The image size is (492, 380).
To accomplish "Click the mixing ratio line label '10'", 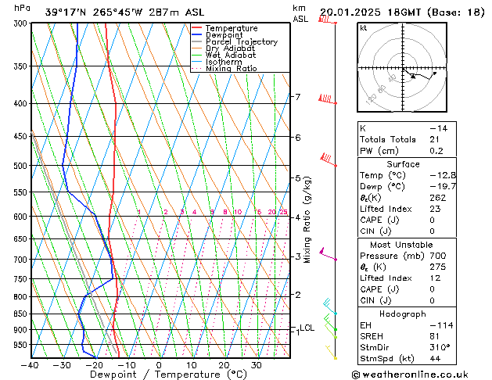I will (238, 212).
